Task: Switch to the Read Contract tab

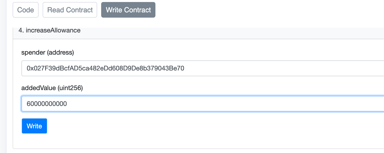Action: pos(70,10)
